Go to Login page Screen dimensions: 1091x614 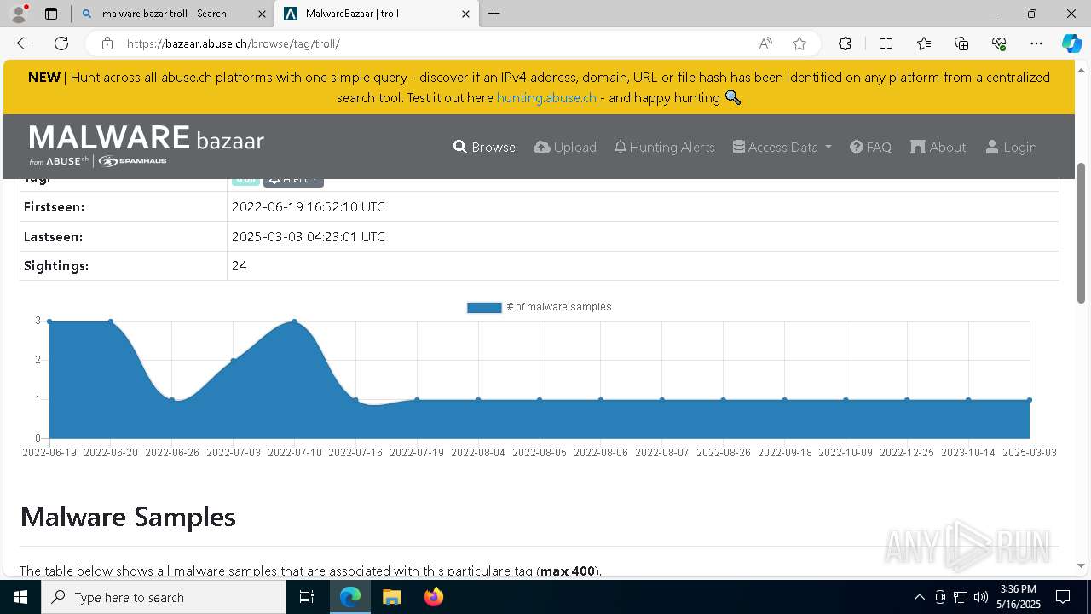pyautogui.click(x=1011, y=147)
